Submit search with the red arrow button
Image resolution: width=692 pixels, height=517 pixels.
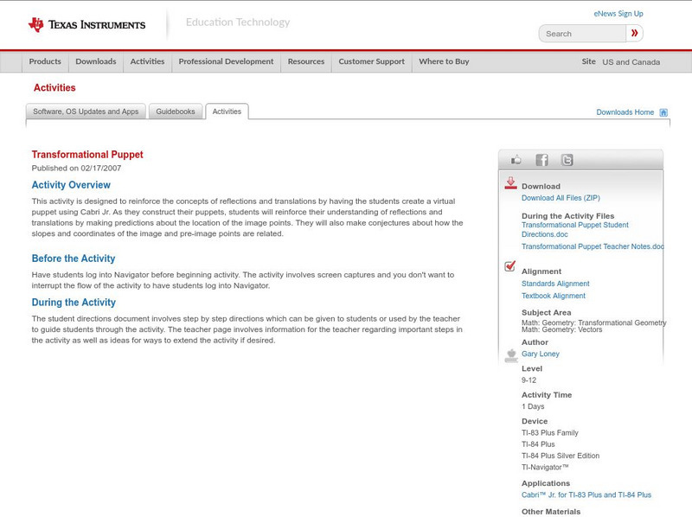pyautogui.click(x=634, y=33)
